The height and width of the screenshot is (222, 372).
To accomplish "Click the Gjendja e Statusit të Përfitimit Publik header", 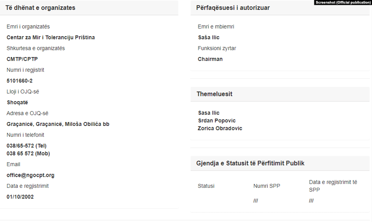I will point(250,163).
